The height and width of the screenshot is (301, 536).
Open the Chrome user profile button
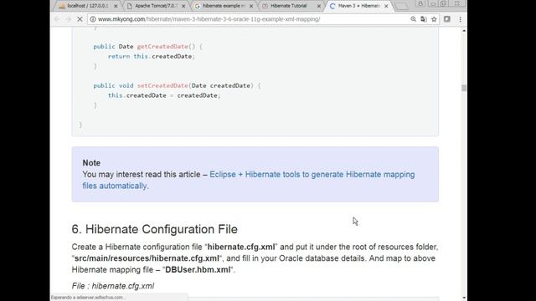[420, 3]
